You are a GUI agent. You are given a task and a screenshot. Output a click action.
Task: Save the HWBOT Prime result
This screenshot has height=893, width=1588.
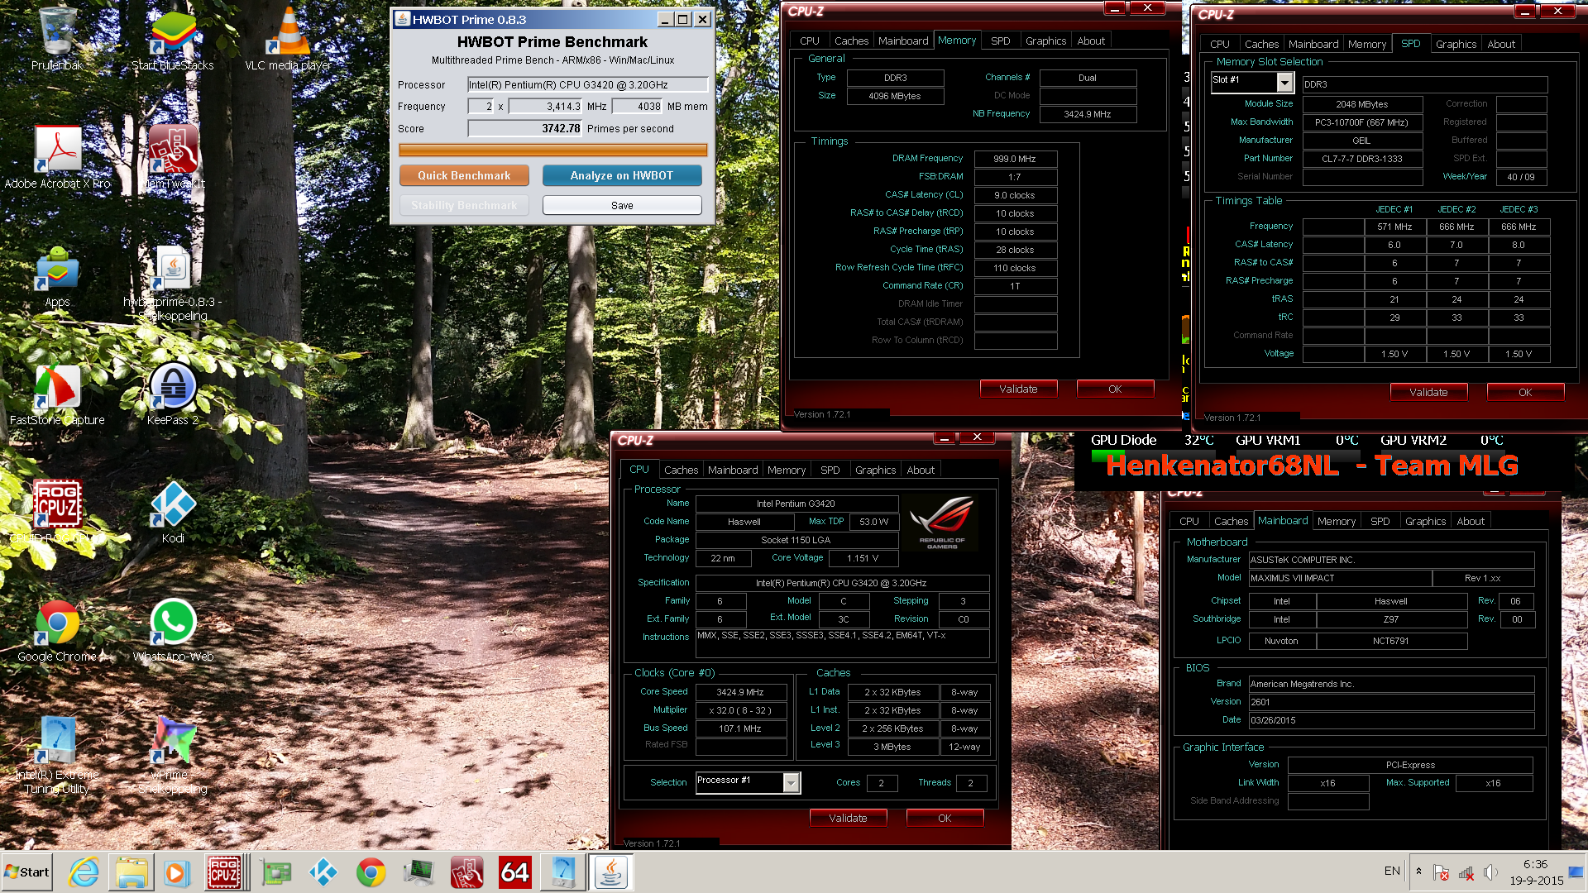(x=622, y=205)
